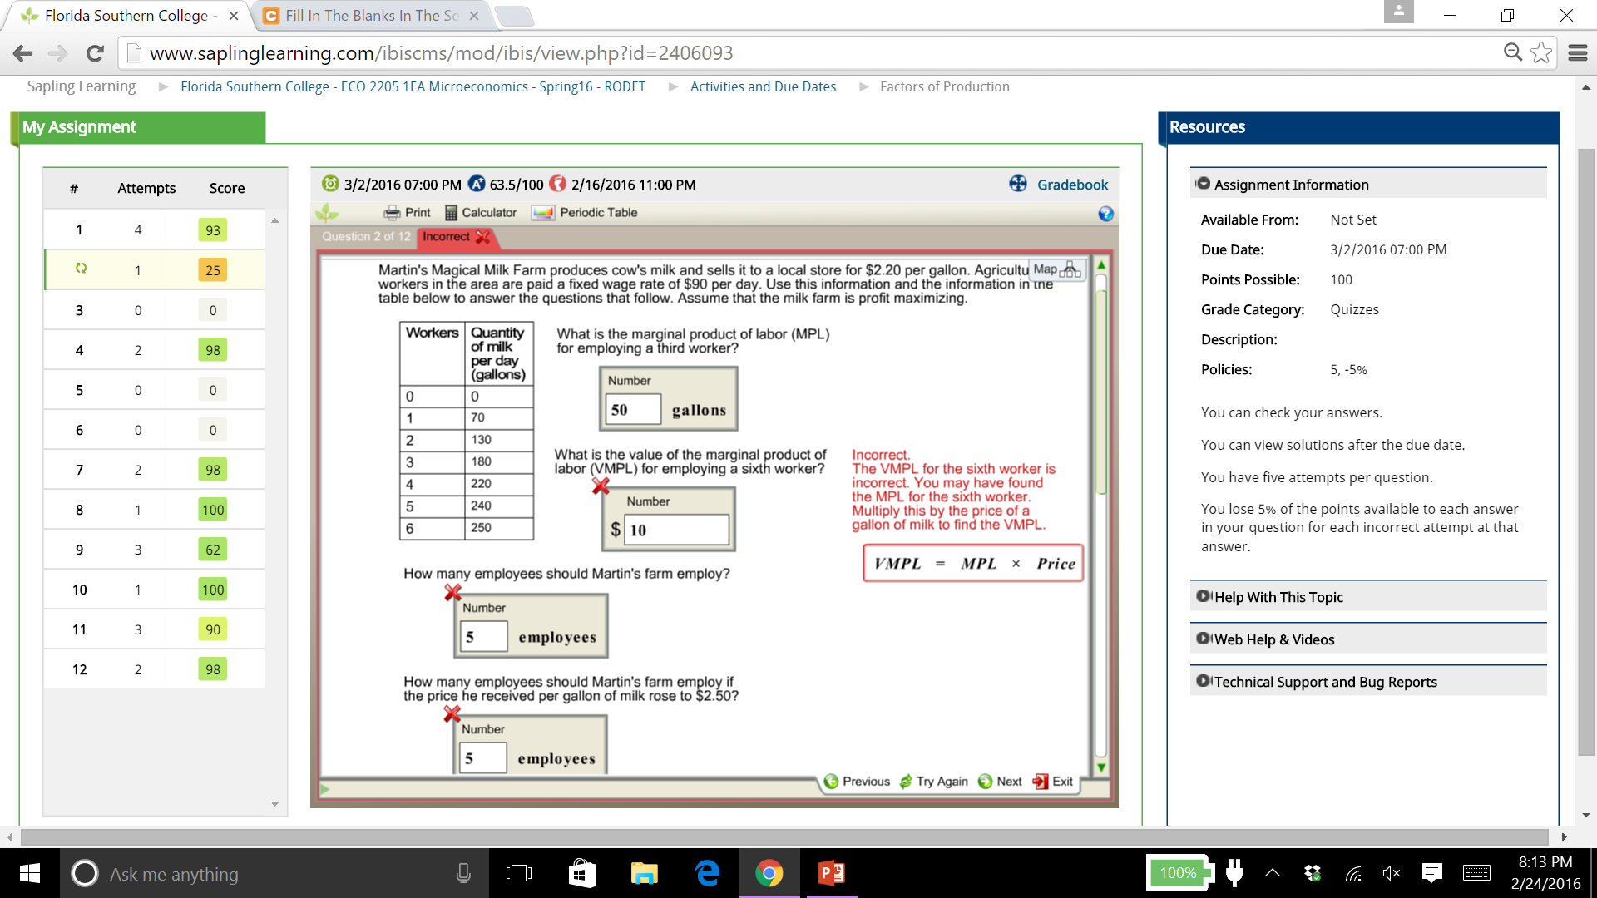The height and width of the screenshot is (898, 1597).
Task: Toggle incorrect marker on price increase question
Action: 452,713
